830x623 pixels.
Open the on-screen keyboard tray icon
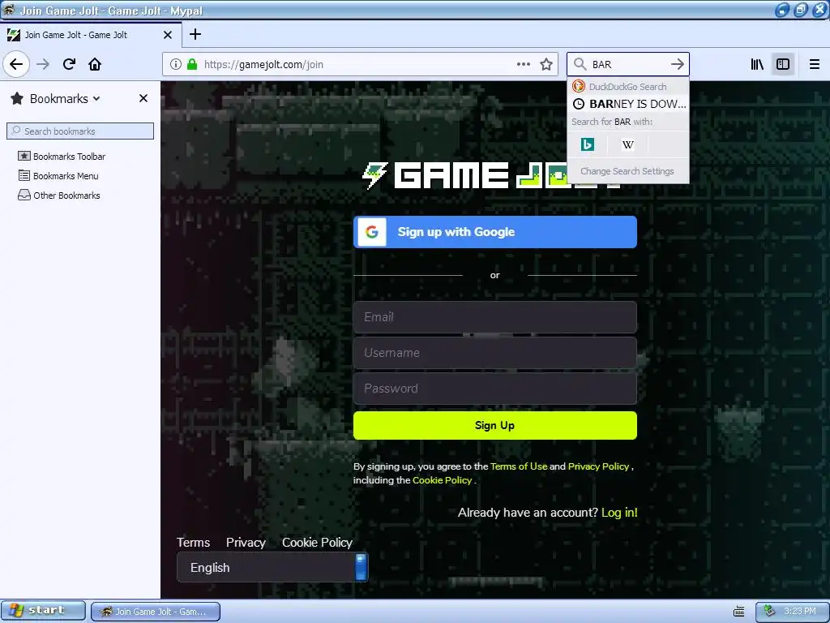[x=739, y=612]
